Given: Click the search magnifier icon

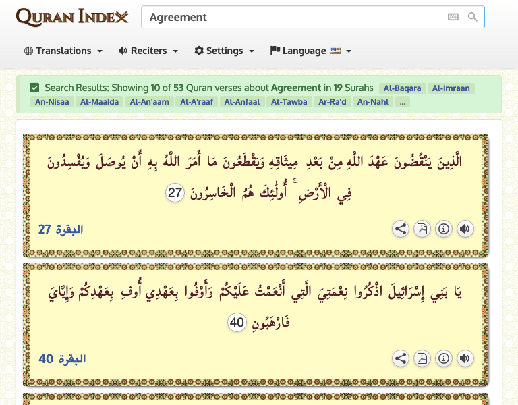Looking at the screenshot, I should [x=473, y=17].
